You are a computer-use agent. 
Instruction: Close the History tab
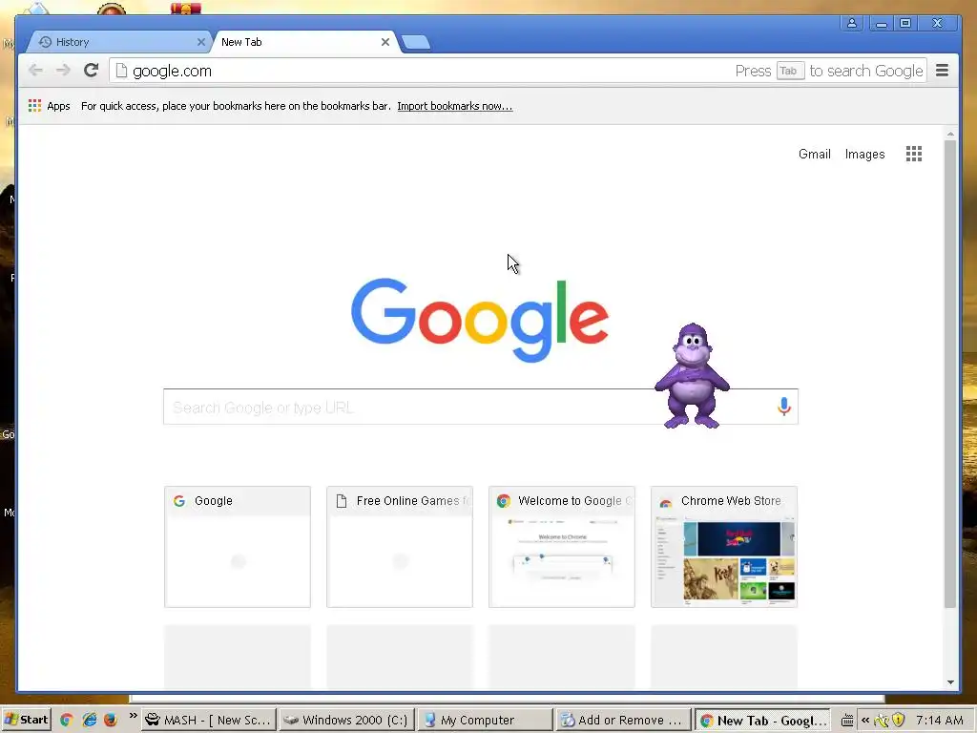pyautogui.click(x=200, y=42)
